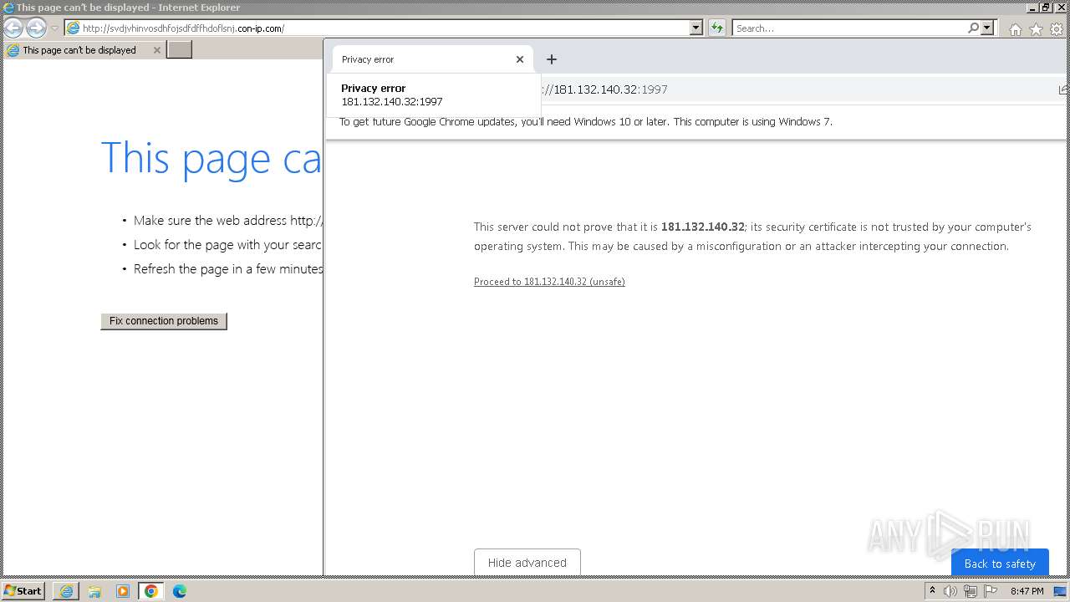Click 'Proceed to 181.132.140.32 (unsafe)' link
The height and width of the screenshot is (602, 1070).
point(549,282)
